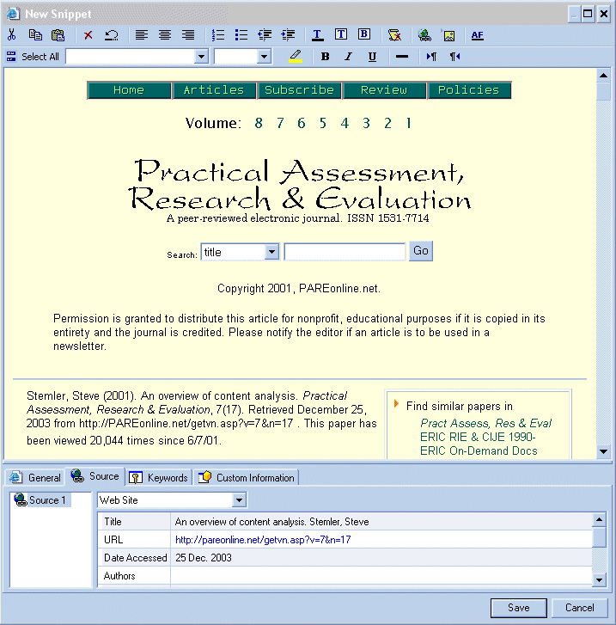The width and height of the screenshot is (616, 625).
Task: Click the remove formatting icon with red X
Action: [394, 35]
